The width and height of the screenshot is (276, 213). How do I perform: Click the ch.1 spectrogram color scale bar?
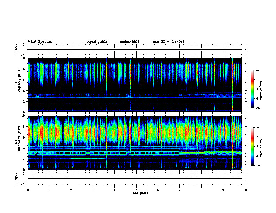252,89
